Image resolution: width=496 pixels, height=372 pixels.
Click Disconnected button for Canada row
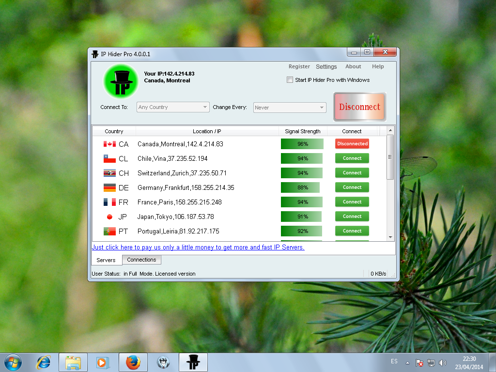[352, 143]
